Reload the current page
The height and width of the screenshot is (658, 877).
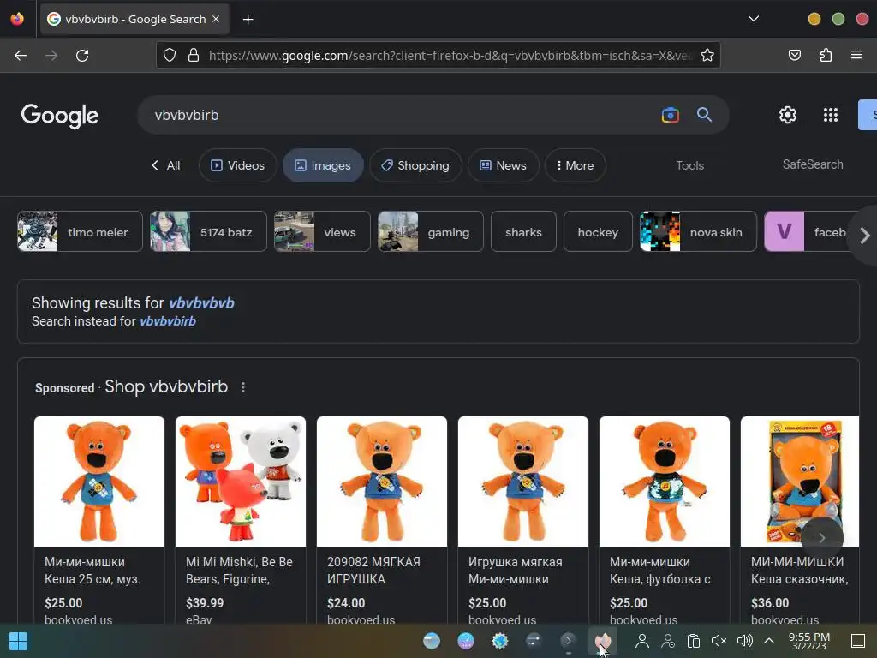[82, 56]
